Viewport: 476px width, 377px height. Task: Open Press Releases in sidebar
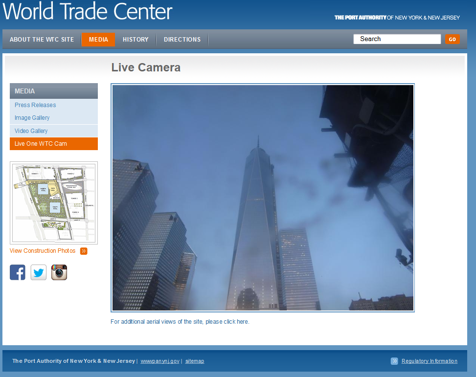54,105
